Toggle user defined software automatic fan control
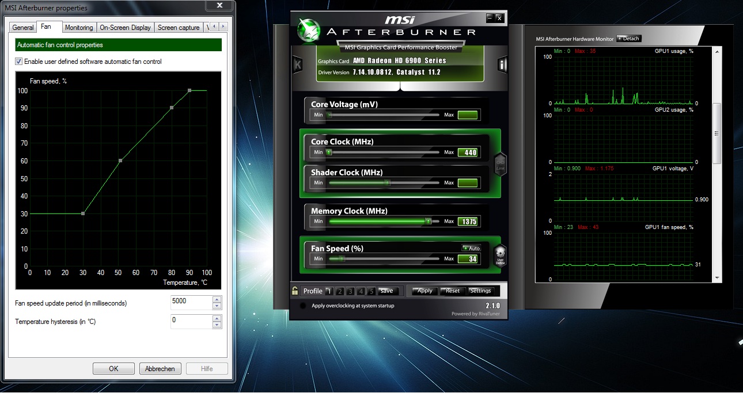The image size is (743, 393). tap(19, 62)
